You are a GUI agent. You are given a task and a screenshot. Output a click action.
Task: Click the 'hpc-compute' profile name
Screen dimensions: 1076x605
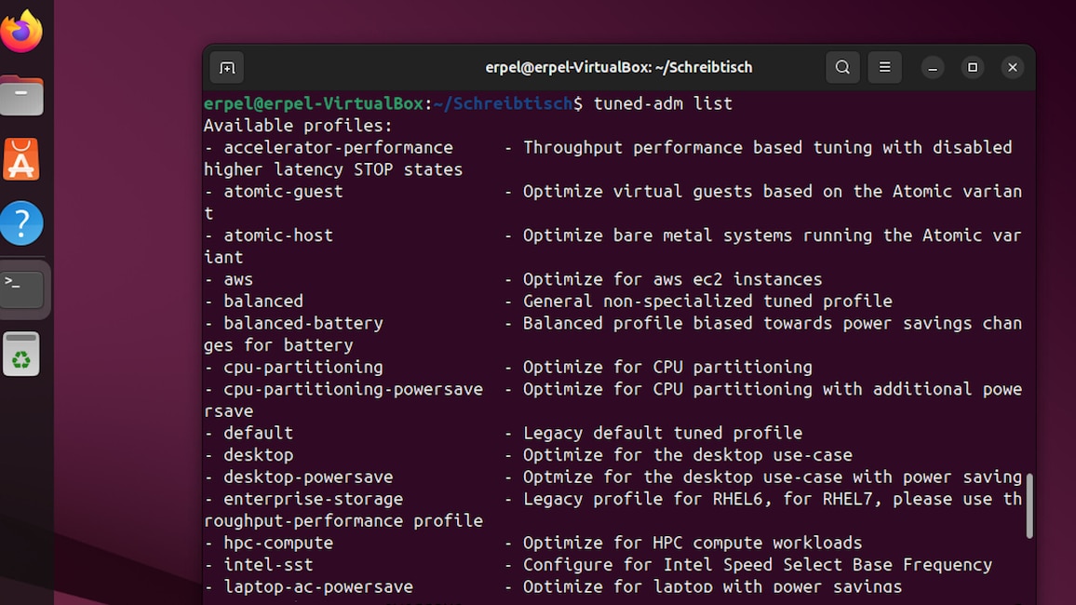click(x=278, y=543)
